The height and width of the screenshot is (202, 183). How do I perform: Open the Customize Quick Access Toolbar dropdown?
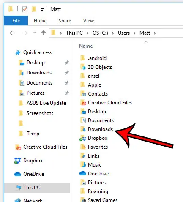tap(42, 10)
